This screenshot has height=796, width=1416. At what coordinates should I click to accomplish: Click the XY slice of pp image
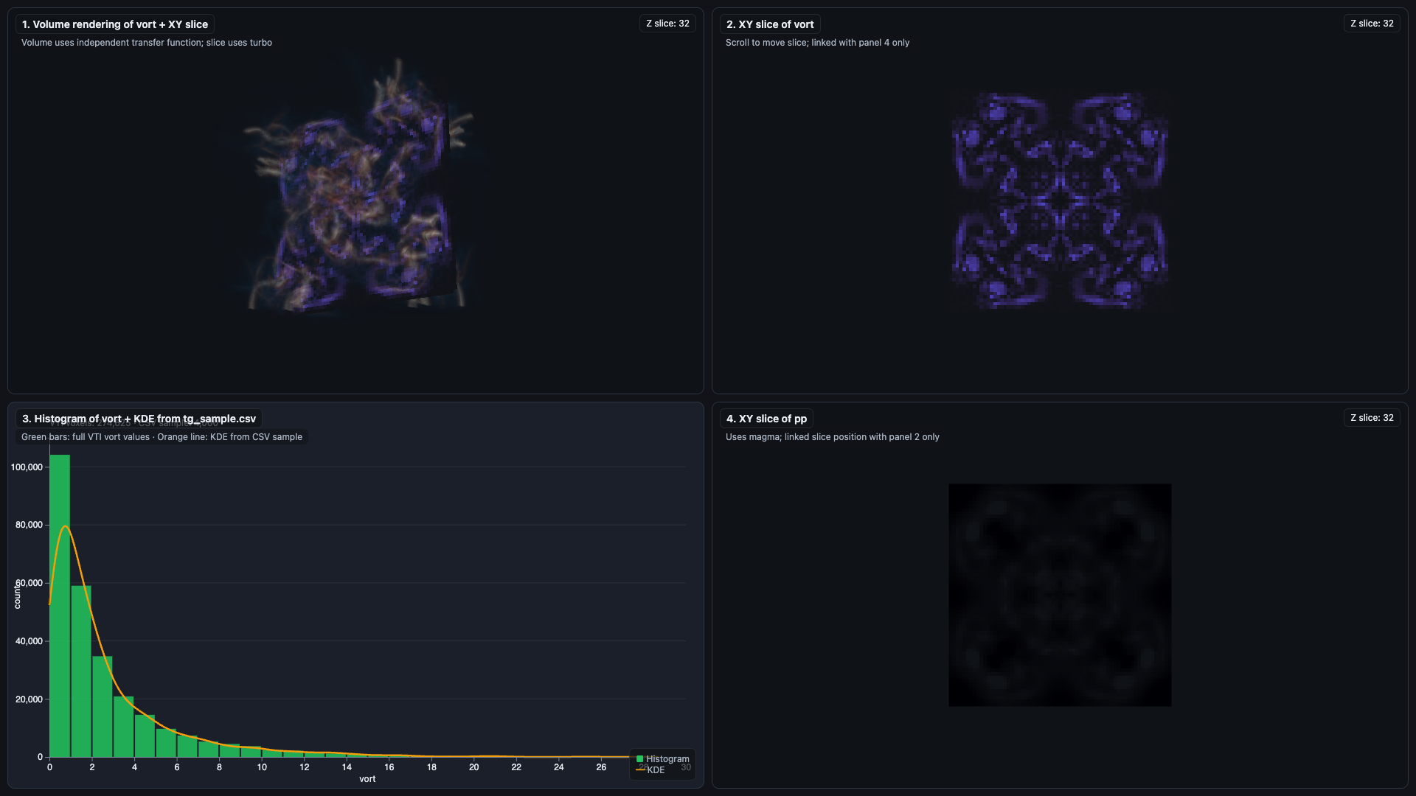tap(1060, 595)
